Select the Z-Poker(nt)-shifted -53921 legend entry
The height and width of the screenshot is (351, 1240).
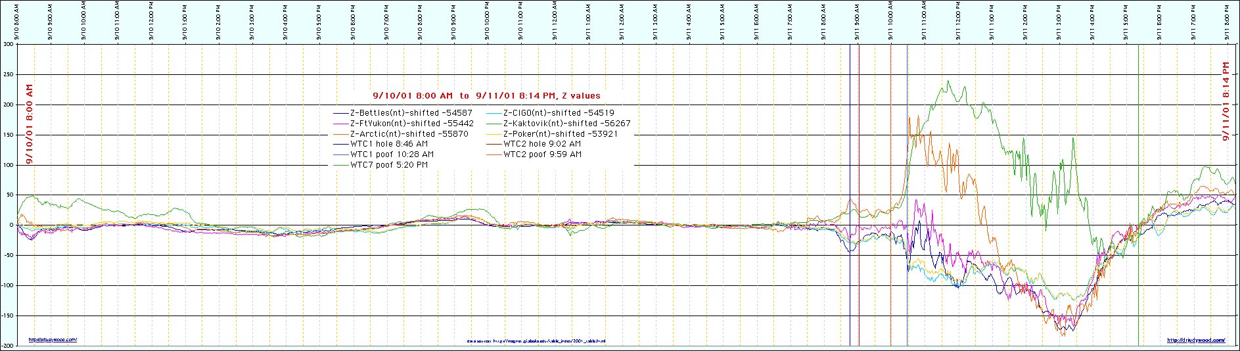coord(561,134)
